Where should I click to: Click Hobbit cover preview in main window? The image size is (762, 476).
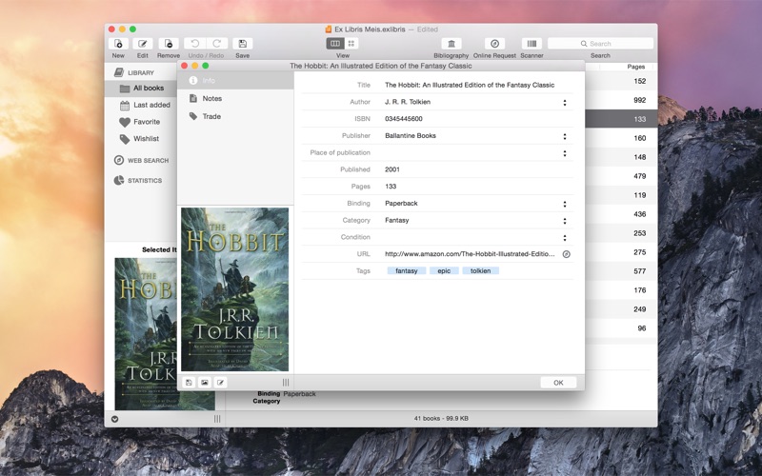point(146,334)
